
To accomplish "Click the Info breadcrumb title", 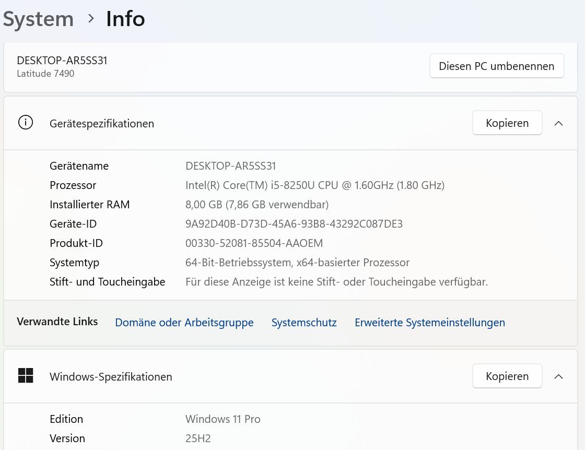I will [125, 19].
